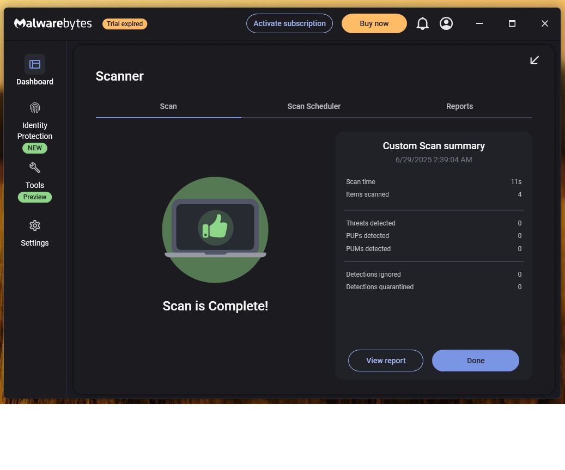Click the Malwarebytes logo
This screenshot has width=565, height=470.
pos(53,24)
